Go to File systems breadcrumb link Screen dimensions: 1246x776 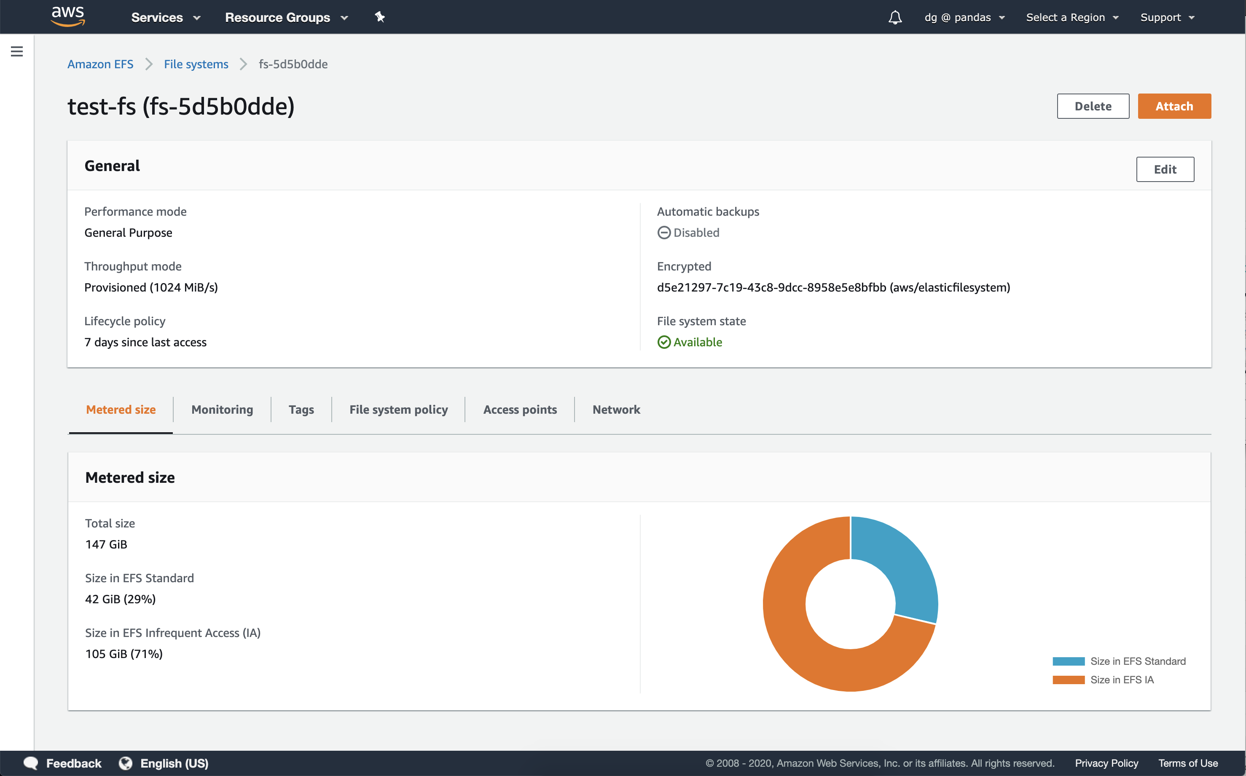point(196,64)
